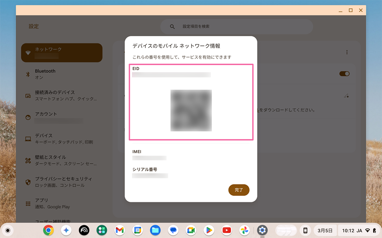This screenshot has width=382, height=238.
Task: Open Gmail from the shelf
Action: point(120,230)
